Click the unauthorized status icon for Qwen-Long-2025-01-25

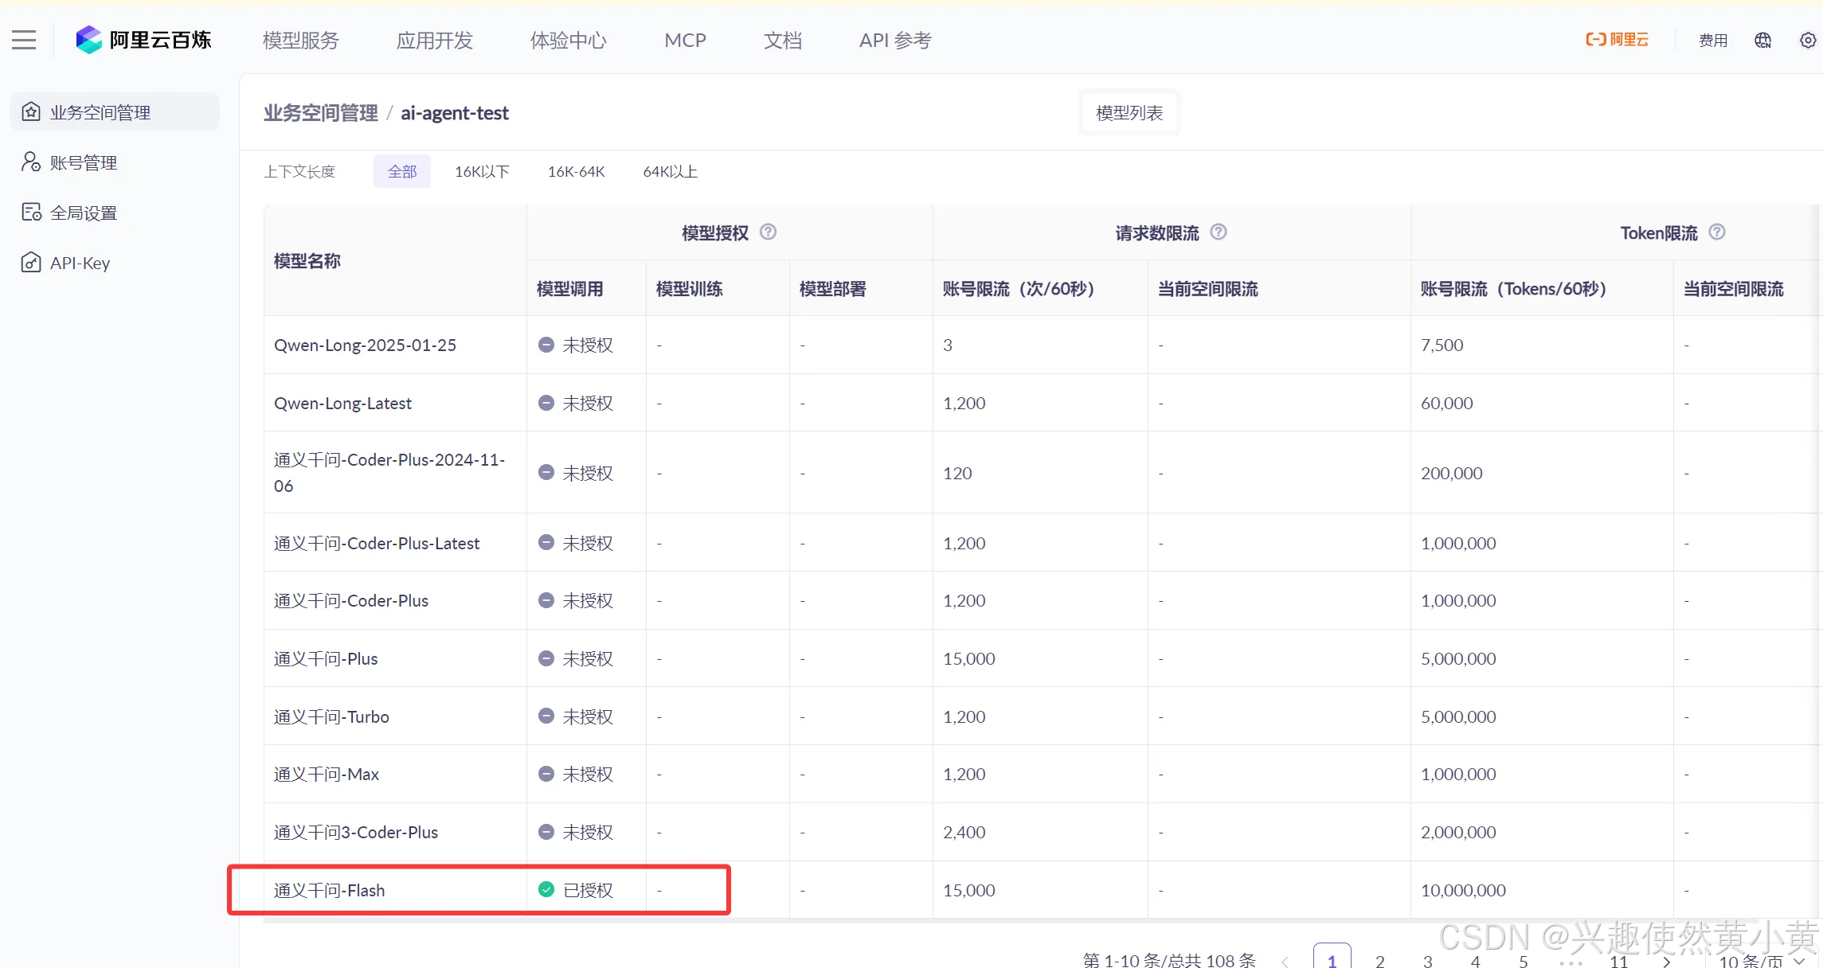[x=546, y=345]
